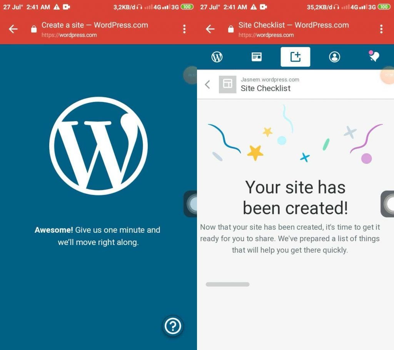
Task: Open the Reader icon in toolbar
Action: [256, 57]
